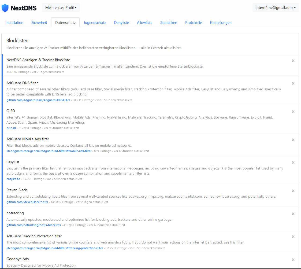Click the Goodbye Ads title
The width and height of the screenshot is (301, 269).
pyautogui.click(x=17, y=259)
